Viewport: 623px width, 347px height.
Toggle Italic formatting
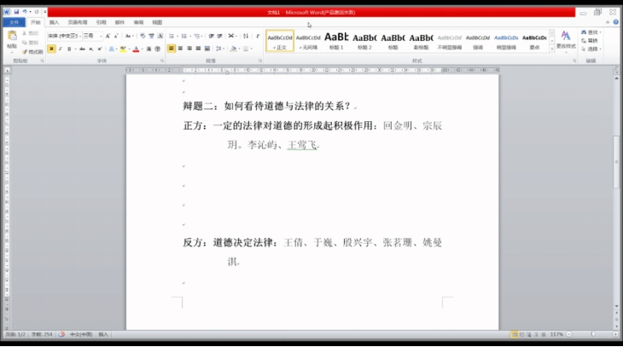click(61, 49)
